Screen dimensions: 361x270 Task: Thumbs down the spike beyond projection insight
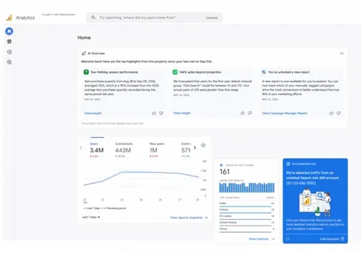[x=250, y=113]
